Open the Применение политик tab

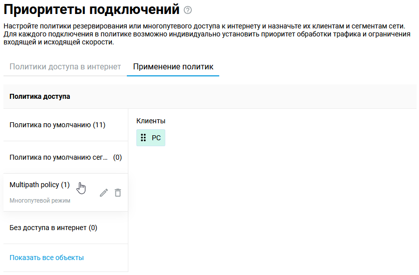(173, 66)
